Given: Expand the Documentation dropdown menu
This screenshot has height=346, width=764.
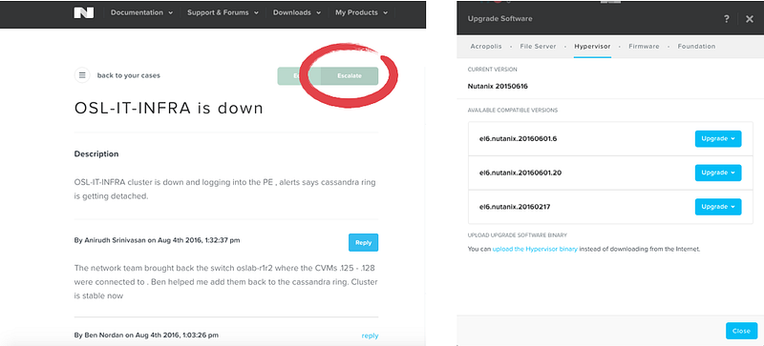Looking at the screenshot, I should (141, 12).
